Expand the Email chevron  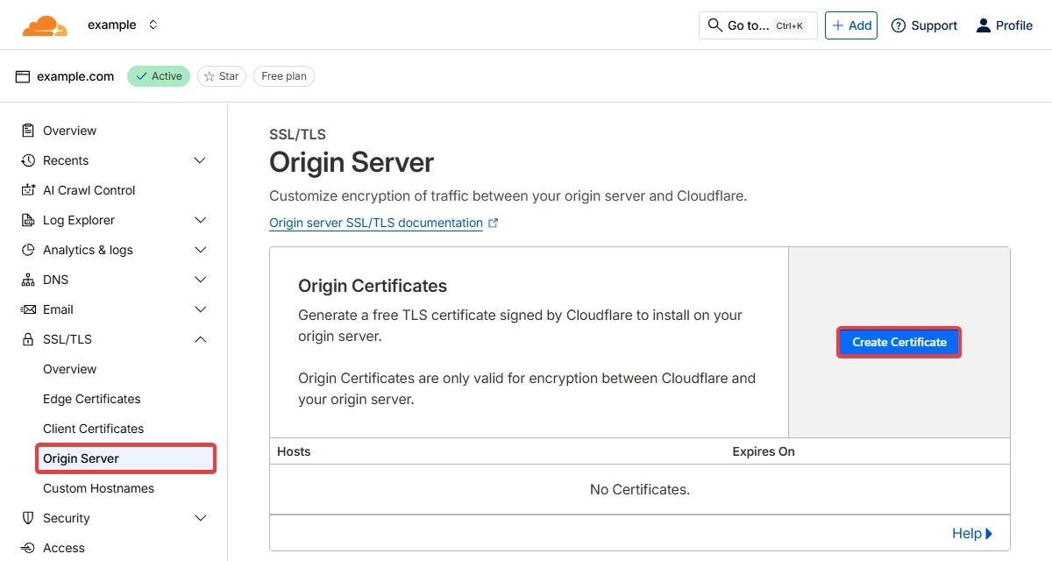(x=200, y=309)
